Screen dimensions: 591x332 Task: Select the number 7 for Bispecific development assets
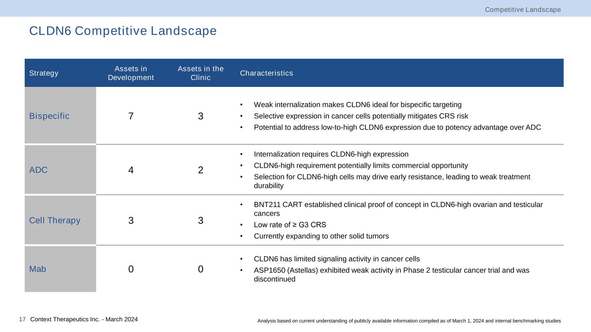point(131,116)
